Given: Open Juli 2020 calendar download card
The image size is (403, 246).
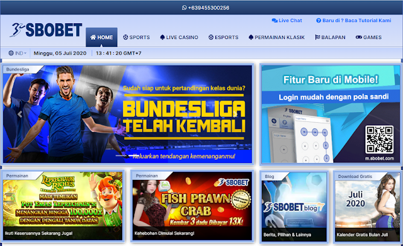Looking at the screenshot, I should pyautogui.click(x=367, y=207).
